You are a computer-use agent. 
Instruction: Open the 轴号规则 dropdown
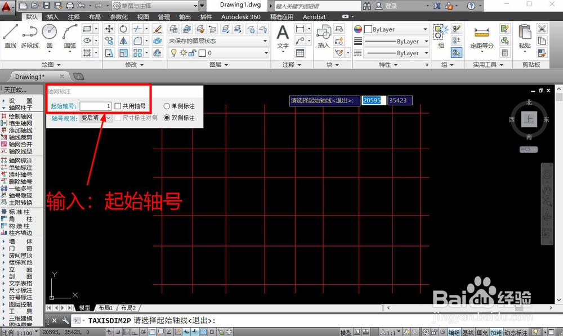[96, 118]
